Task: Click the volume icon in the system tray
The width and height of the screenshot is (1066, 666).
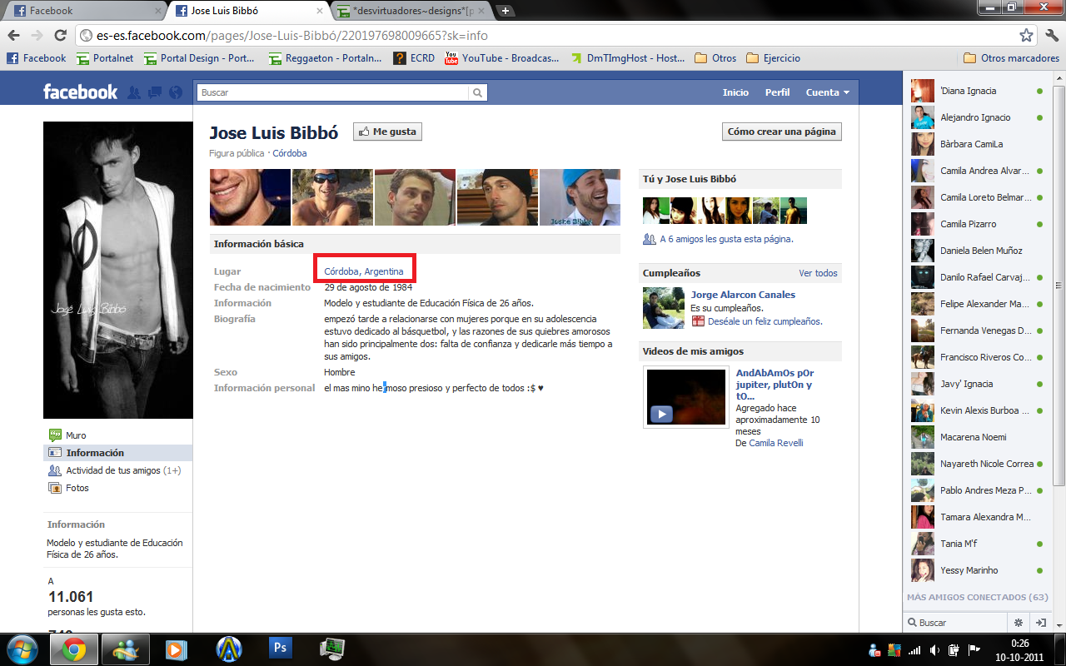Action: 935,649
